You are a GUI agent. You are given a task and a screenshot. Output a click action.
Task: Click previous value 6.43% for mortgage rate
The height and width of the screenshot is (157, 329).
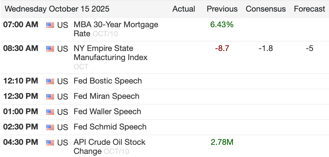(222, 25)
